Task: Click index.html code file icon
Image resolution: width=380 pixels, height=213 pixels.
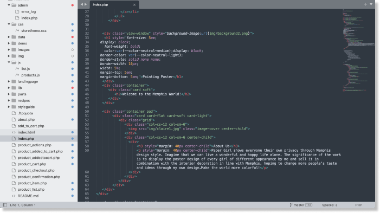Action: pyautogui.click(x=14, y=132)
